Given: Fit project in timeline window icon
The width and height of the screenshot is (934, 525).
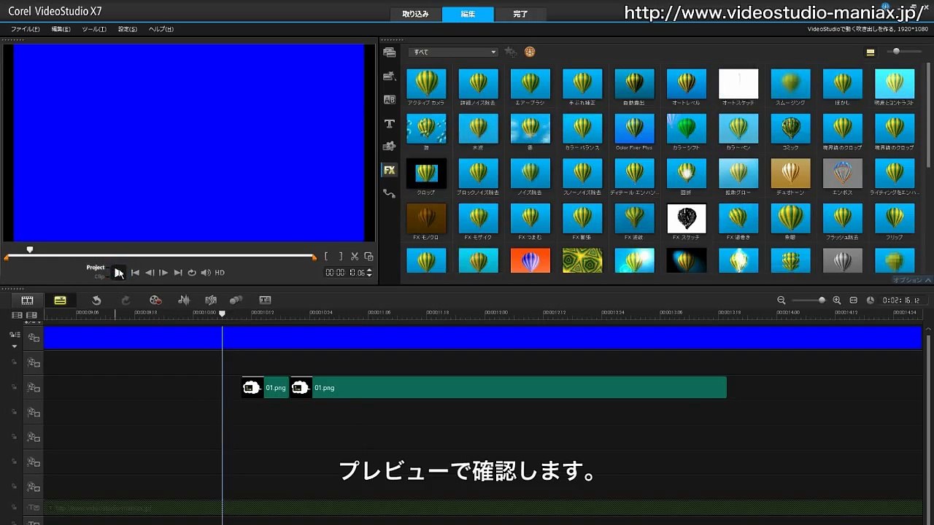Looking at the screenshot, I should tap(854, 300).
